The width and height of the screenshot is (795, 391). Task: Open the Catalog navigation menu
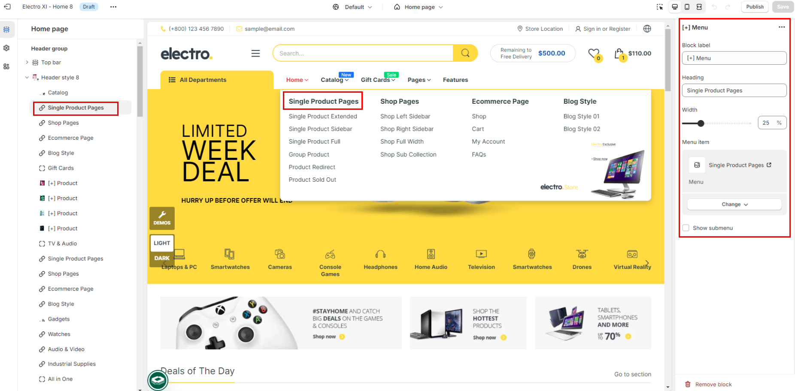click(x=334, y=80)
